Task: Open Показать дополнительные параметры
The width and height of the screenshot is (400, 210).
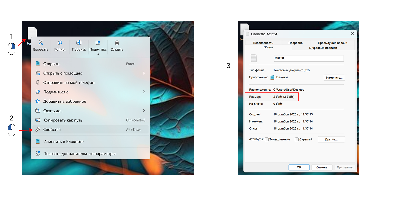Action: pos(90,154)
